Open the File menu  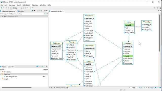(x=2, y=5)
